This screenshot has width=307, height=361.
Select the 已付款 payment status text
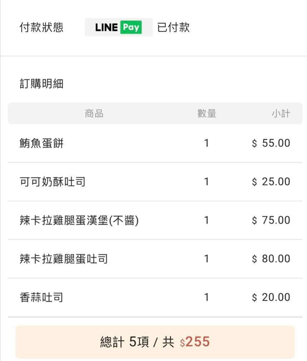(x=174, y=27)
